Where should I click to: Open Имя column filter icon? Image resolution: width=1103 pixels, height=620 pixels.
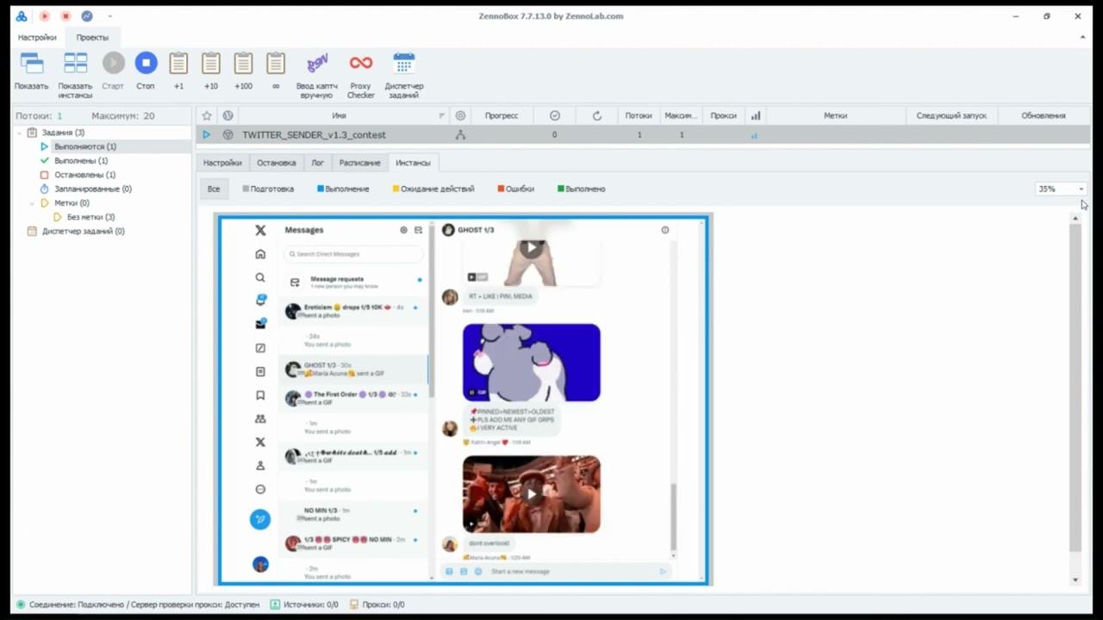coord(442,115)
